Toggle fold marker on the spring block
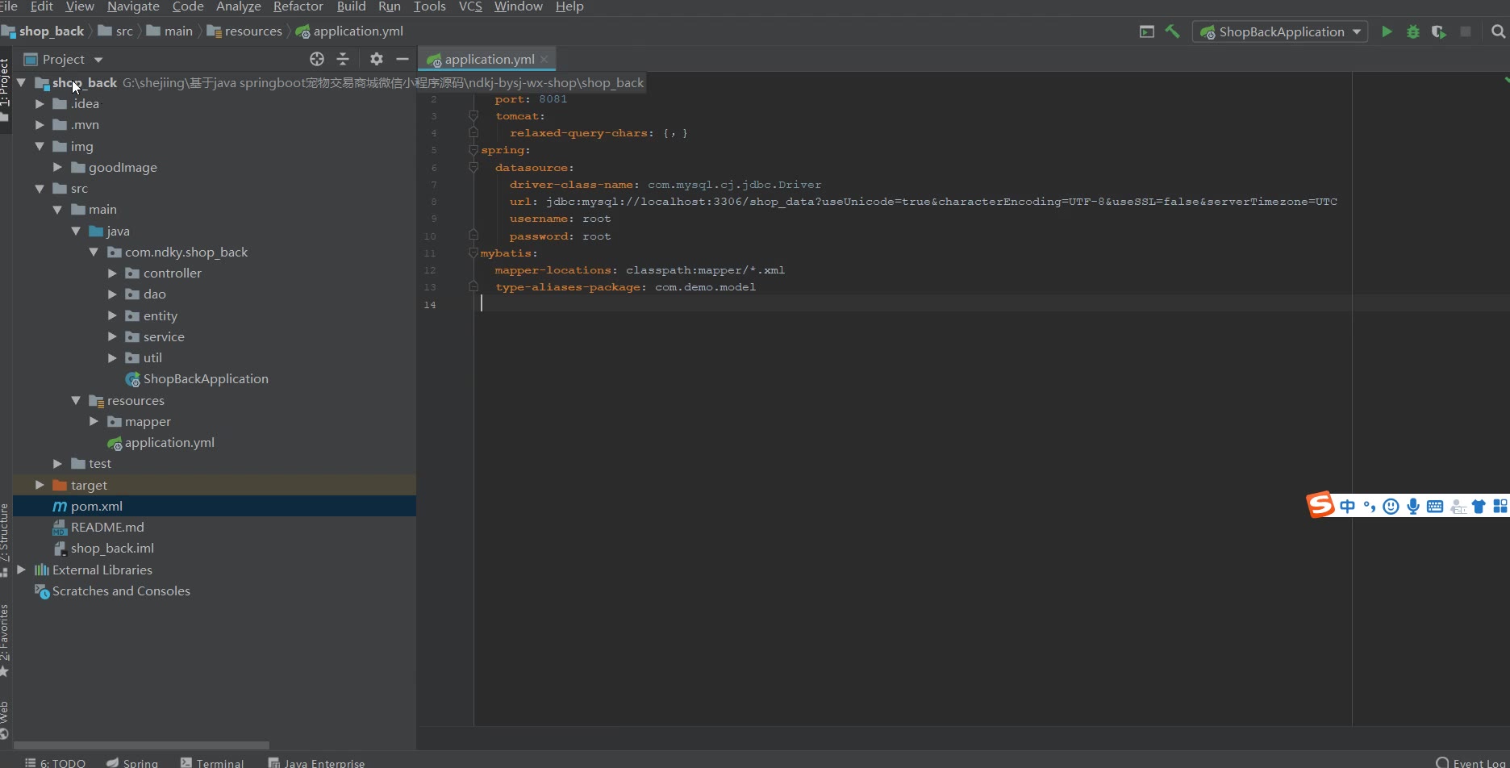 tap(473, 150)
